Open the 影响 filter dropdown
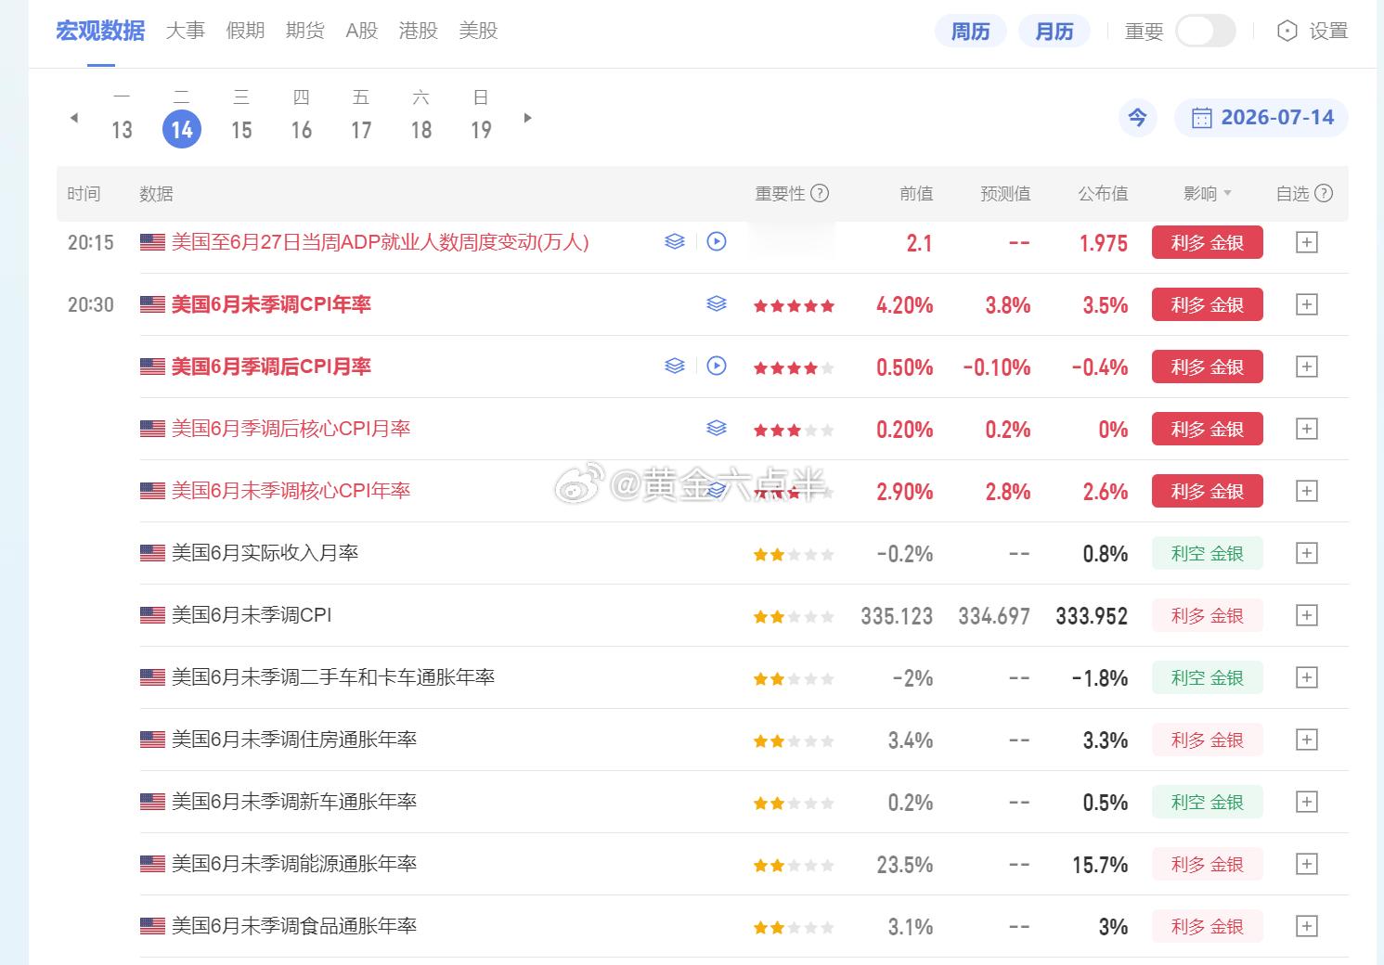 tap(1208, 193)
